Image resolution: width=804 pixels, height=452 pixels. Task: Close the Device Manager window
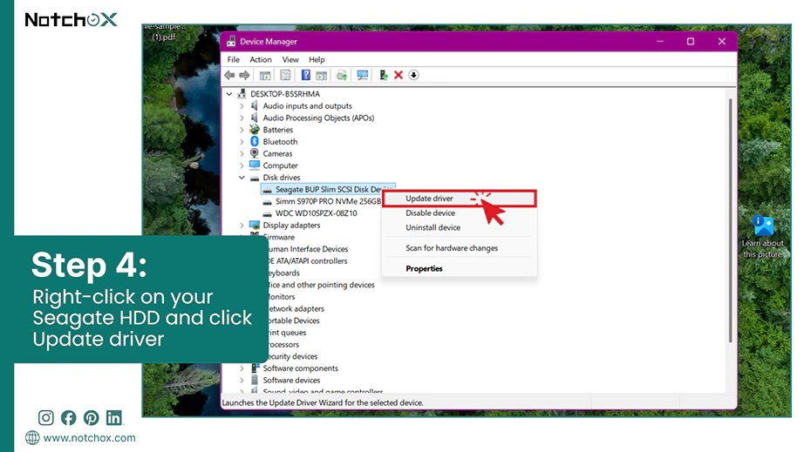pyautogui.click(x=722, y=42)
